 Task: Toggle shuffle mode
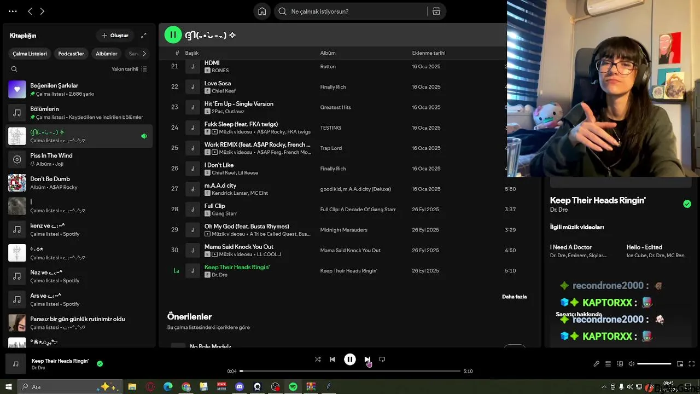pyautogui.click(x=318, y=360)
